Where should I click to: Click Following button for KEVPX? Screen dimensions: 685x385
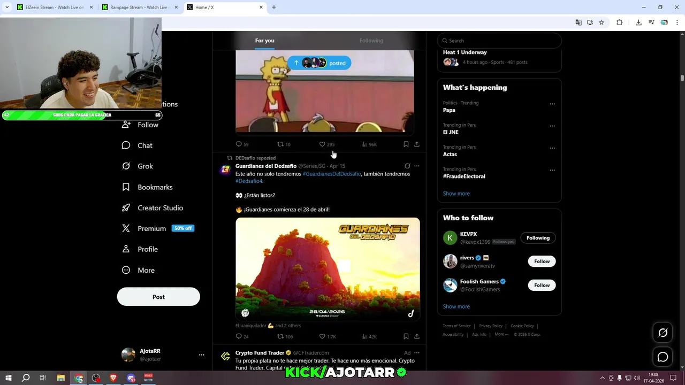point(538,238)
